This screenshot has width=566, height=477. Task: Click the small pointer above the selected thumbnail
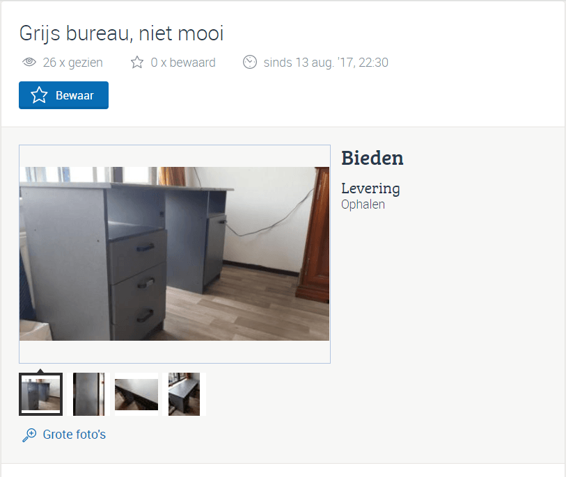tap(41, 371)
